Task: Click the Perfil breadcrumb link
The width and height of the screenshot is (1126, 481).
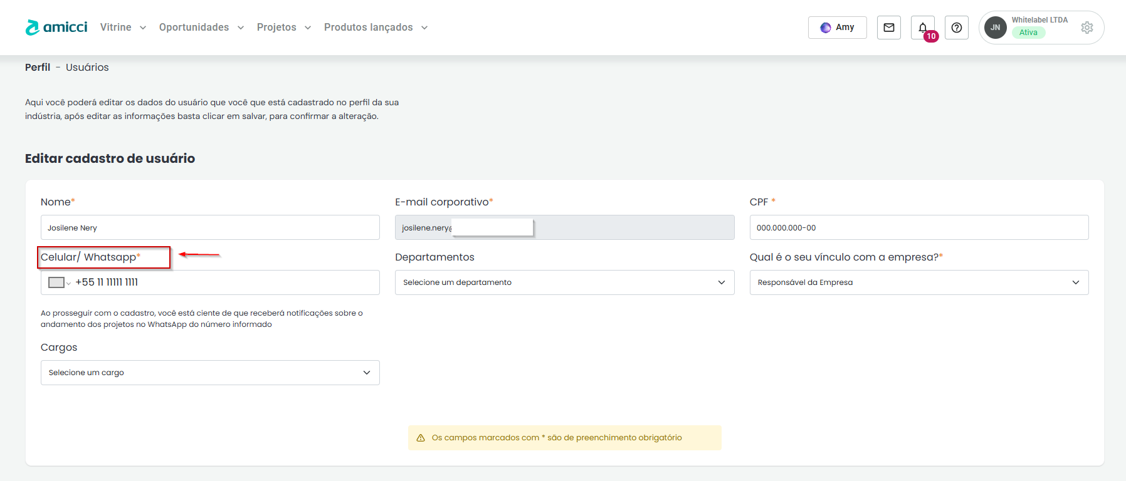Action: click(x=38, y=68)
